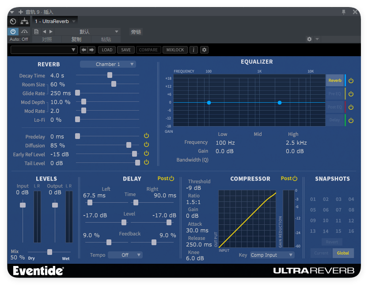Open UltraReverb settings gear in black toolbar
The width and height of the screenshot is (368, 285).
(x=204, y=50)
